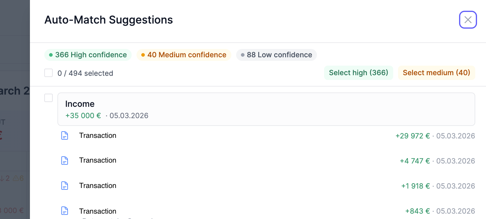Check the checkbox beside the Income group
This screenshot has width=486, height=219.
click(48, 98)
